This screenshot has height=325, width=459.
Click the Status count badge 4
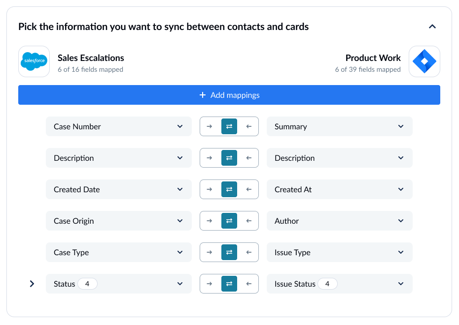[87, 284]
